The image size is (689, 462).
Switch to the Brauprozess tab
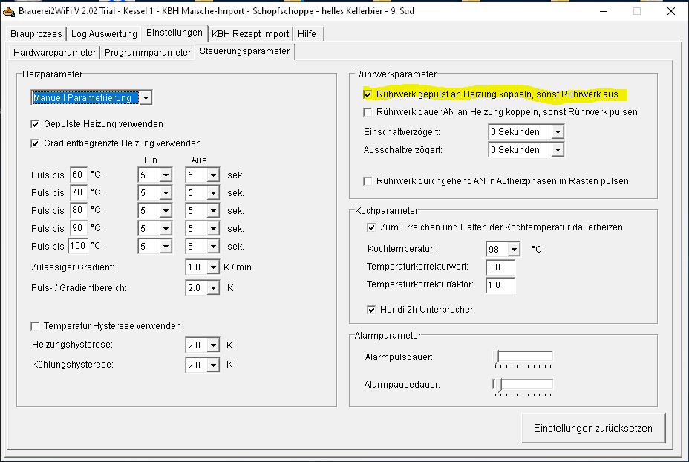click(36, 34)
